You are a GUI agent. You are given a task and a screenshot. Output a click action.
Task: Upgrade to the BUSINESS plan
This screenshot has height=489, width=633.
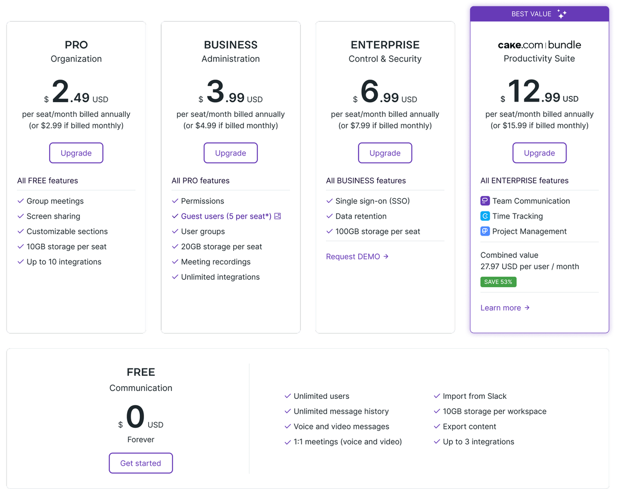coord(231,153)
